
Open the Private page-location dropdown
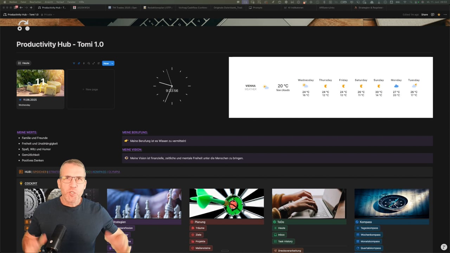[x=47, y=15]
